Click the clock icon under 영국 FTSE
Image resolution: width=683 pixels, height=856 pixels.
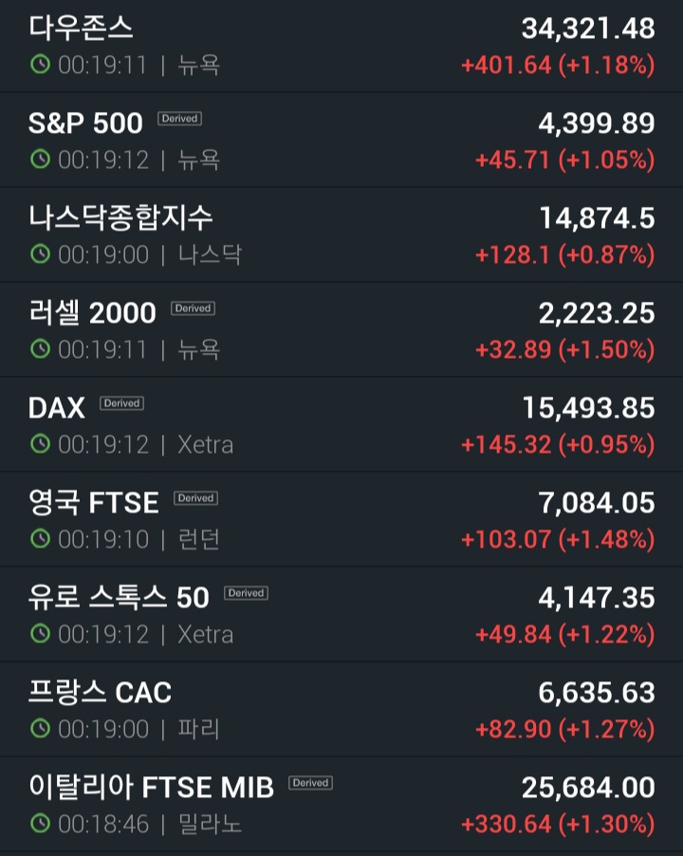point(40,539)
